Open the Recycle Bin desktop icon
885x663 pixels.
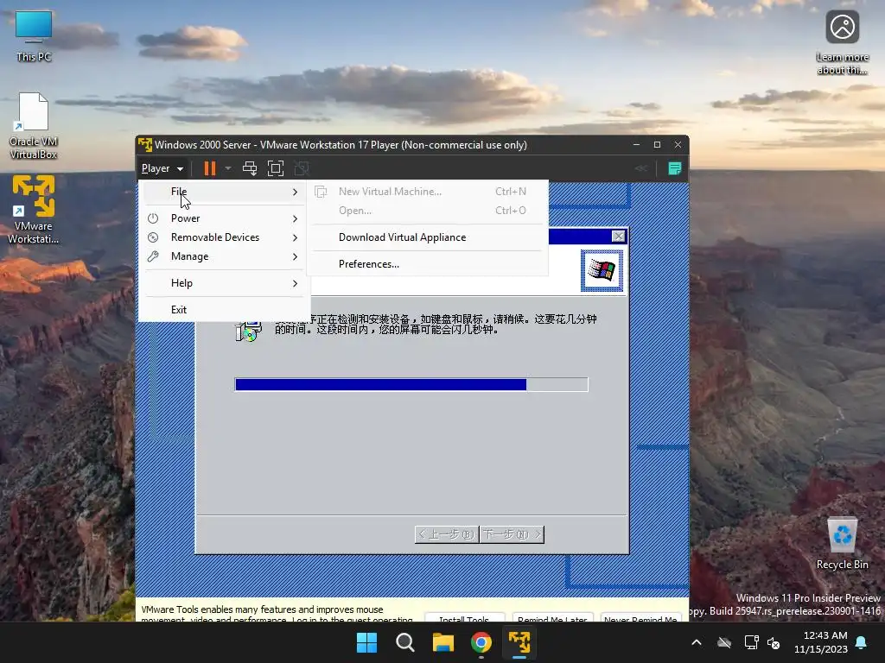point(842,544)
